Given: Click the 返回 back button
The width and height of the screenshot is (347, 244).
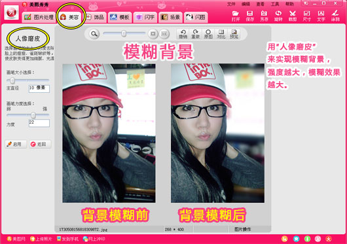Looking at the screenshot, I should pyautogui.click(x=40, y=144).
